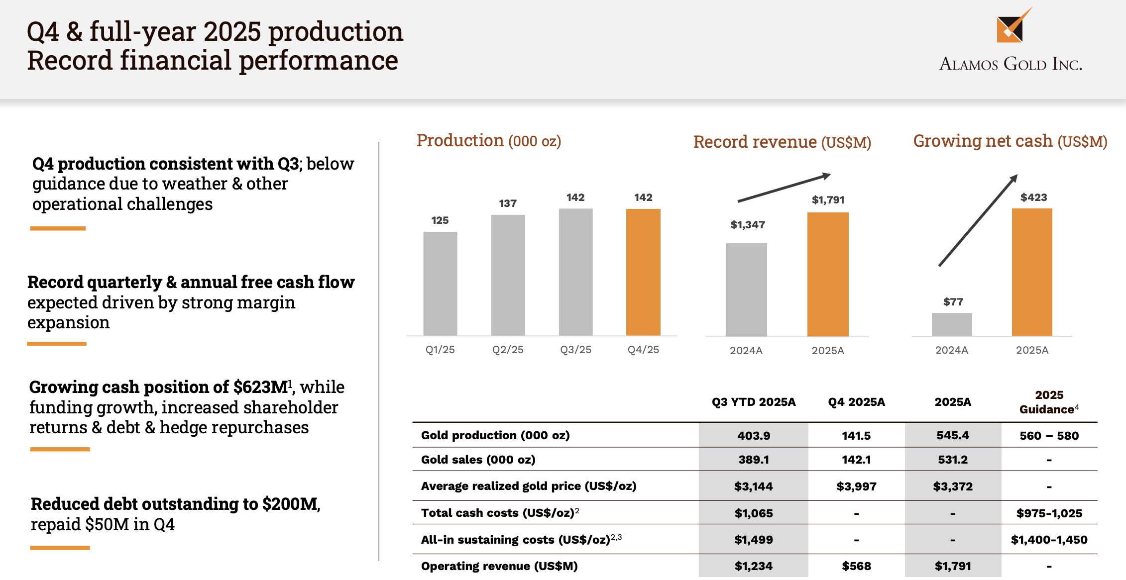1126x580 pixels.
Task: Select the orange Q4/25 production bar
Action: point(643,272)
